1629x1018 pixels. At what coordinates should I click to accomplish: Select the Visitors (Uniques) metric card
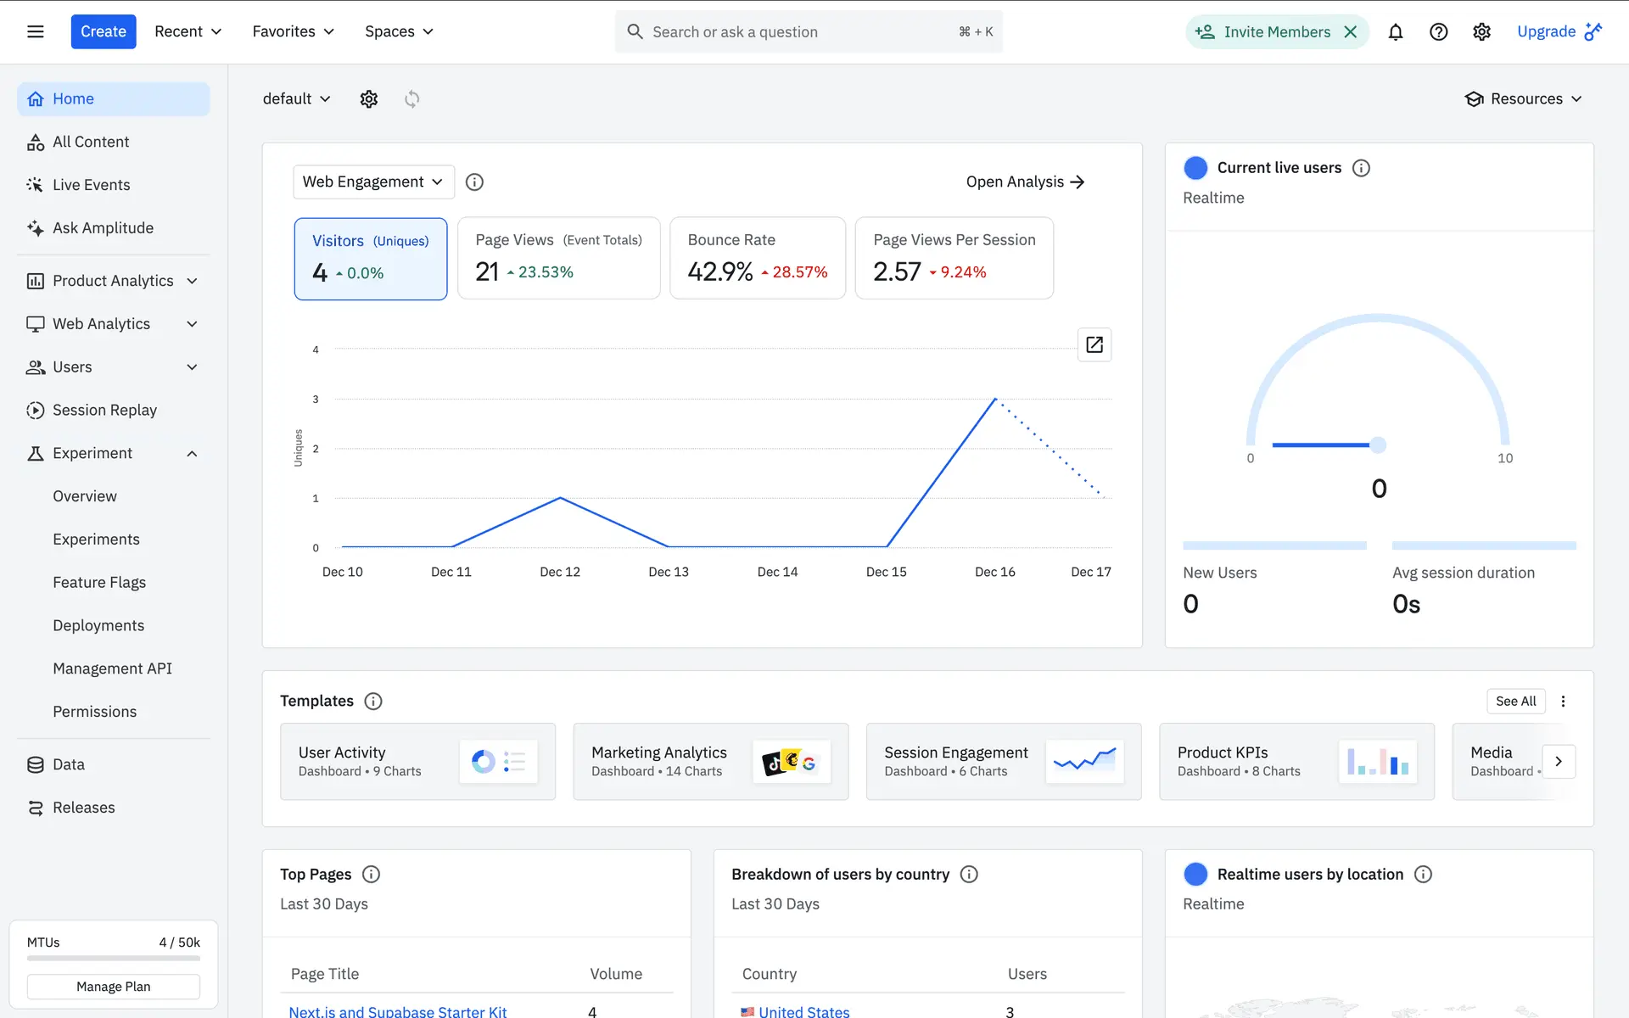tap(371, 258)
